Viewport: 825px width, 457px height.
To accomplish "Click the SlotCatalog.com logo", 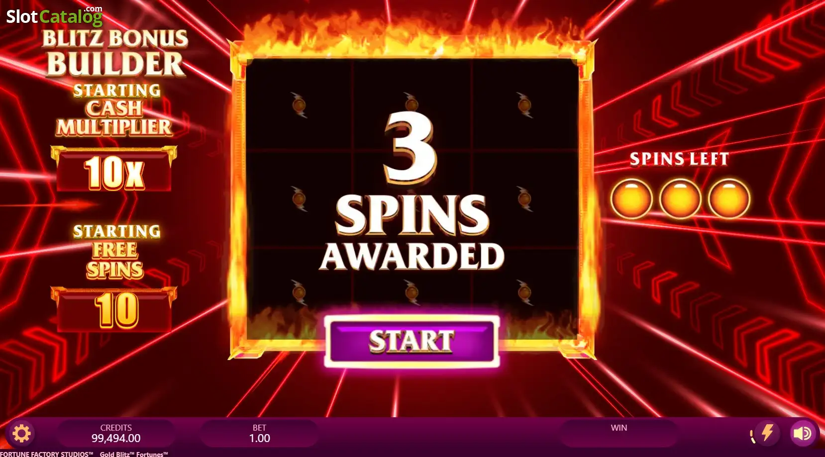I will click(x=54, y=16).
